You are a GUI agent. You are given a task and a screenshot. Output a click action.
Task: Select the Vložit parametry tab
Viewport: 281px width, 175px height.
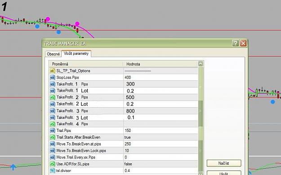click(76, 53)
